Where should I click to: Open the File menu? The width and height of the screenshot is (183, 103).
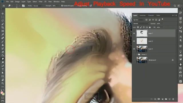pyautogui.click(x=7, y=2)
